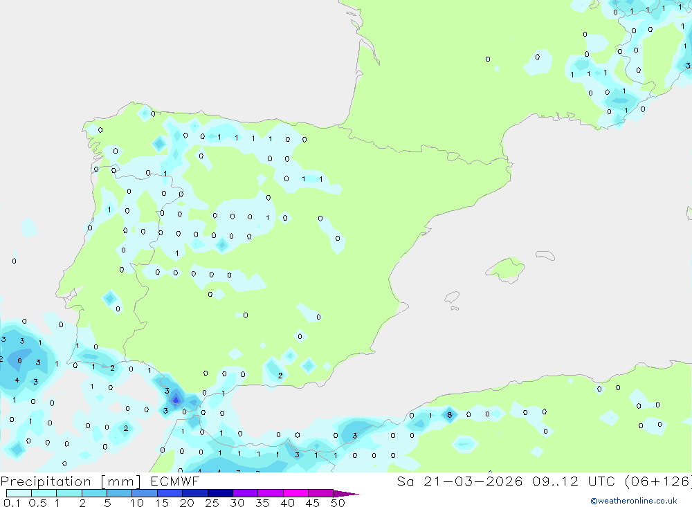Pick the 35–40 mm legend color box
The image size is (692, 507).
click(271, 493)
